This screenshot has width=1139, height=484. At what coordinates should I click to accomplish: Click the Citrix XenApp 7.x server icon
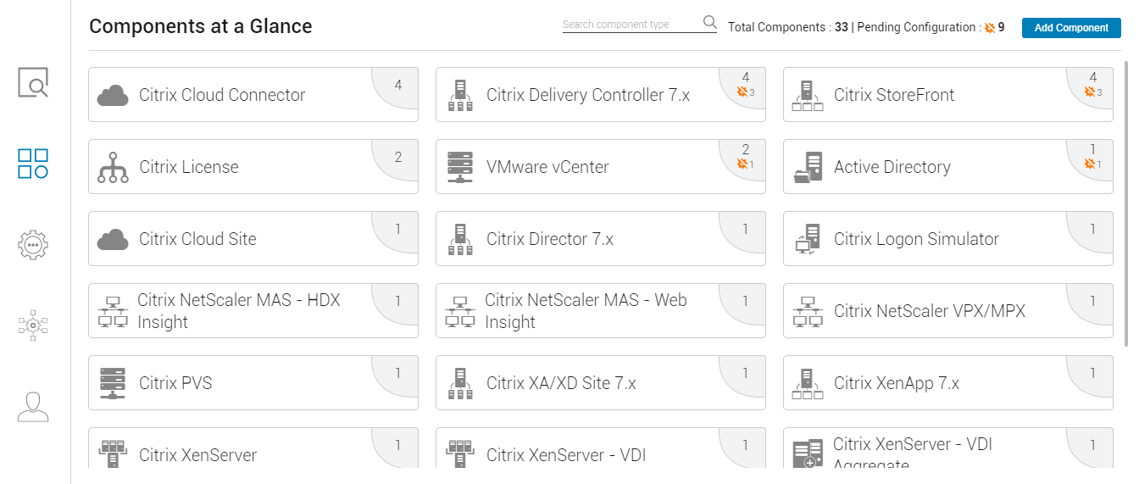808,384
